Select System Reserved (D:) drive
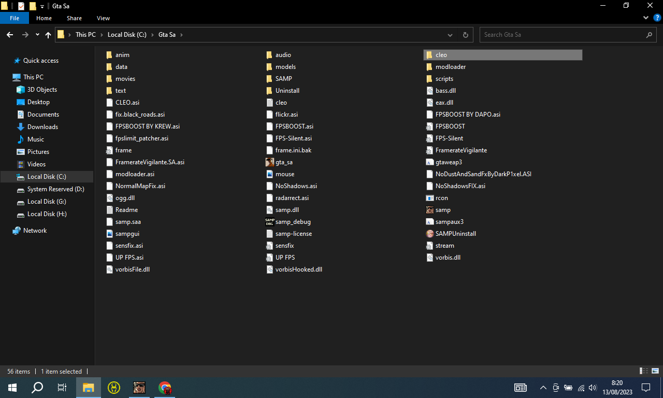The height and width of the screenshot is (398, 663). (x=55, y=189)
